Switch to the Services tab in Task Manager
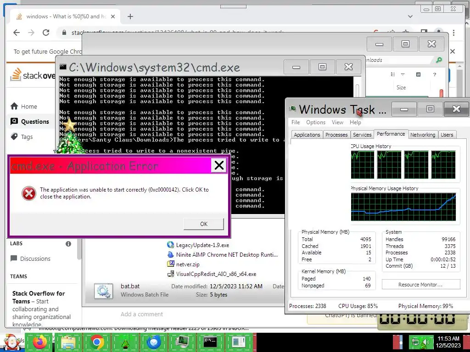Image resolution: width=470 pixels, height=352 pixels. pyautogui.click(x=362, y=135)
